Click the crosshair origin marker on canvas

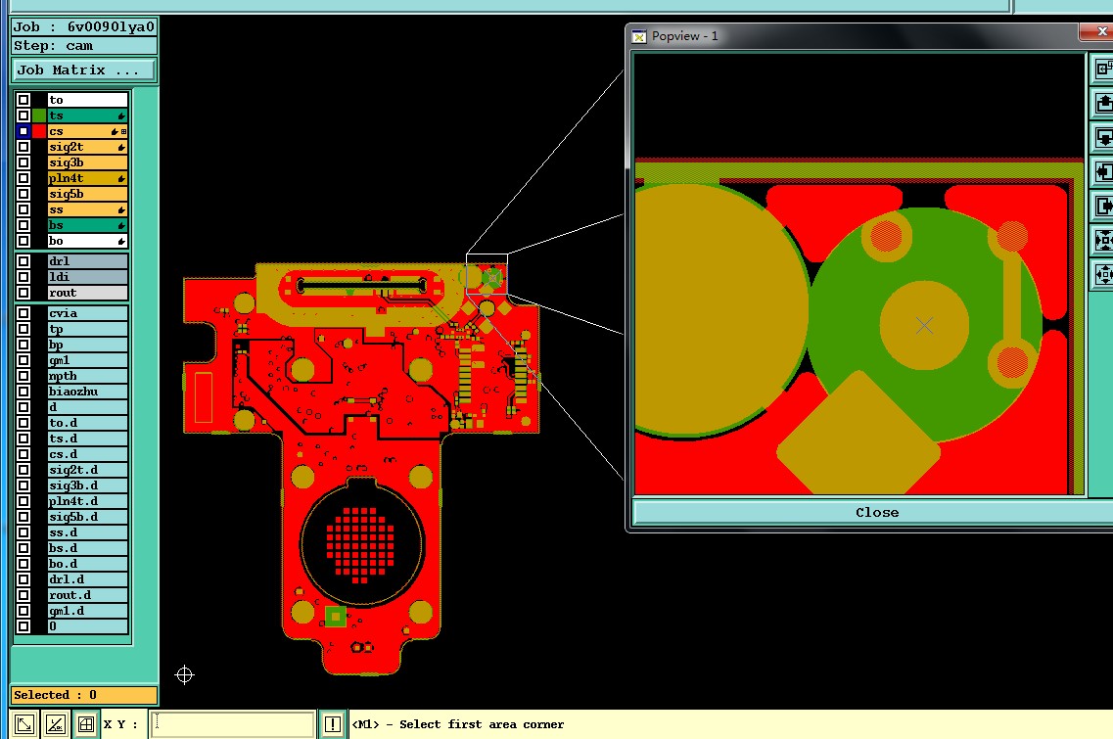tap(184, 674)
